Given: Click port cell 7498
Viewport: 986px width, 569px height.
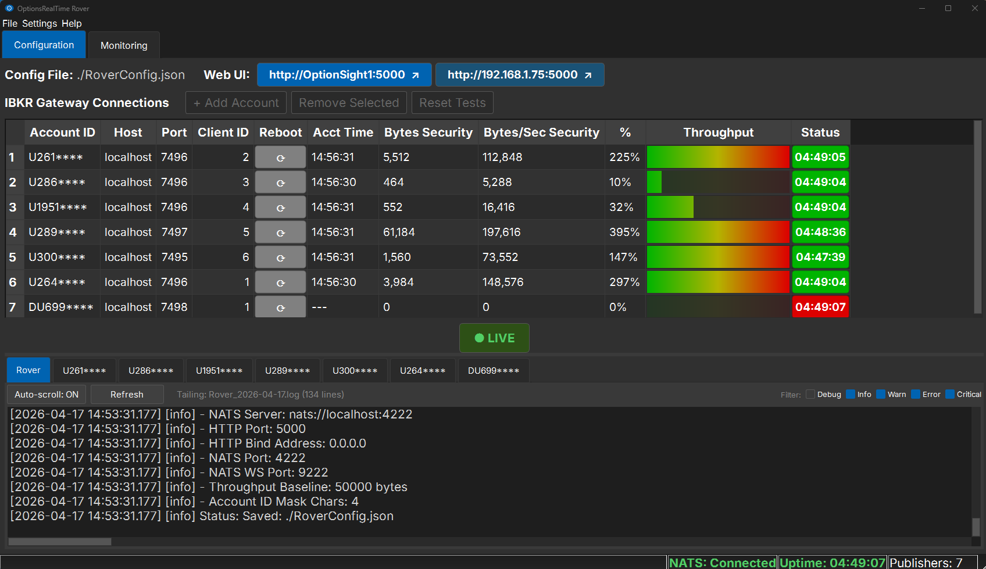Looking at the screenshot, I should 174,307.
